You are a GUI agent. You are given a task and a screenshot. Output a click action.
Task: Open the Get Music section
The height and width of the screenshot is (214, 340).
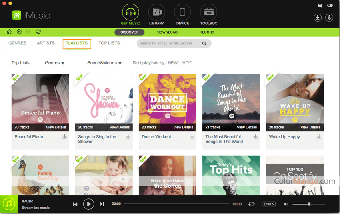point(130,14)
